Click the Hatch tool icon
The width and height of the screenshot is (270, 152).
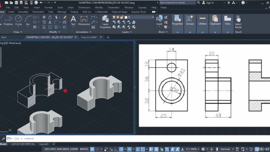(35, 27)
